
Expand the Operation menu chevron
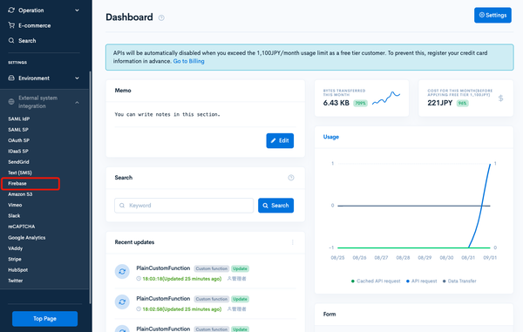click(x=77, y=10)
